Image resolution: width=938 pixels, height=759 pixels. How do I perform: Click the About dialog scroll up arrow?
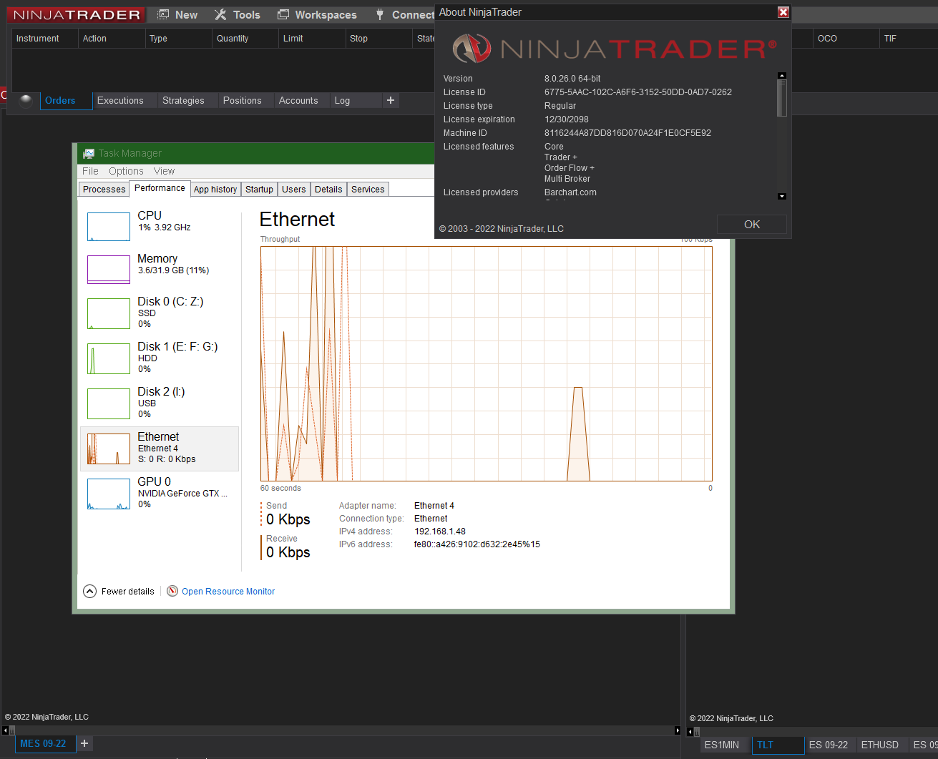[782, 75]
